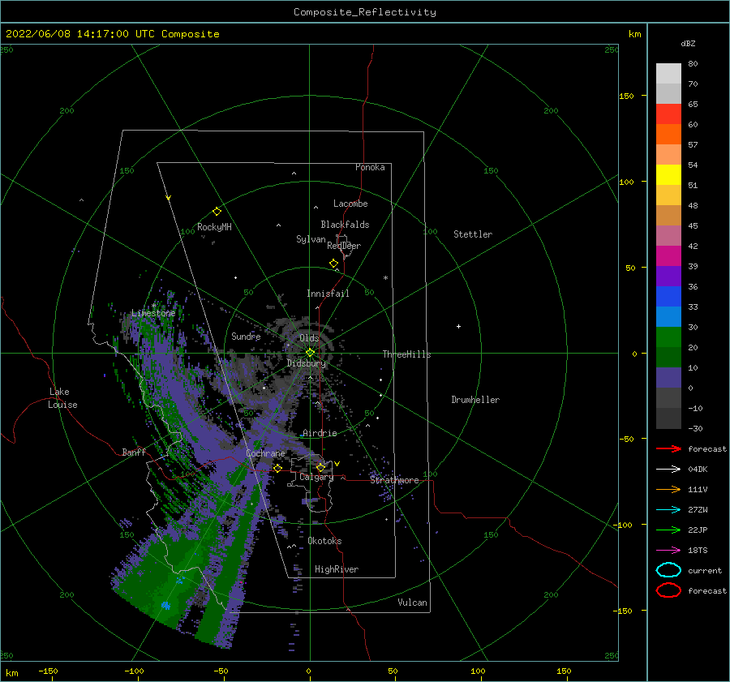Click the ThreeHills town label
Image resolution: width=730 pixels, height=682 pixels.
click(406, 354)
